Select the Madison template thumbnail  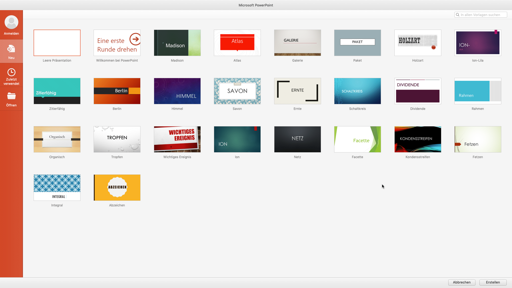coord(177,43)
